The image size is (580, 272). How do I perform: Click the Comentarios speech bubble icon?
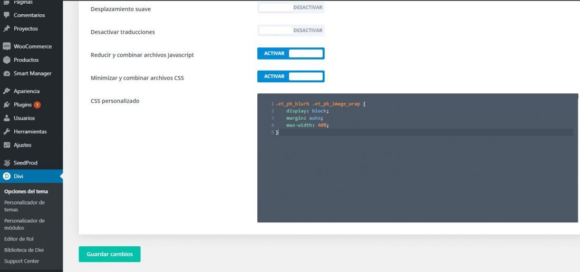(6, 15)
